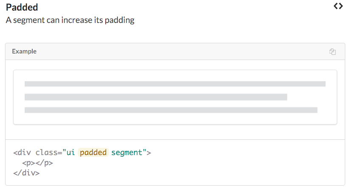
Task: Click the closing "</div>" code line
Action: (26, 173)
